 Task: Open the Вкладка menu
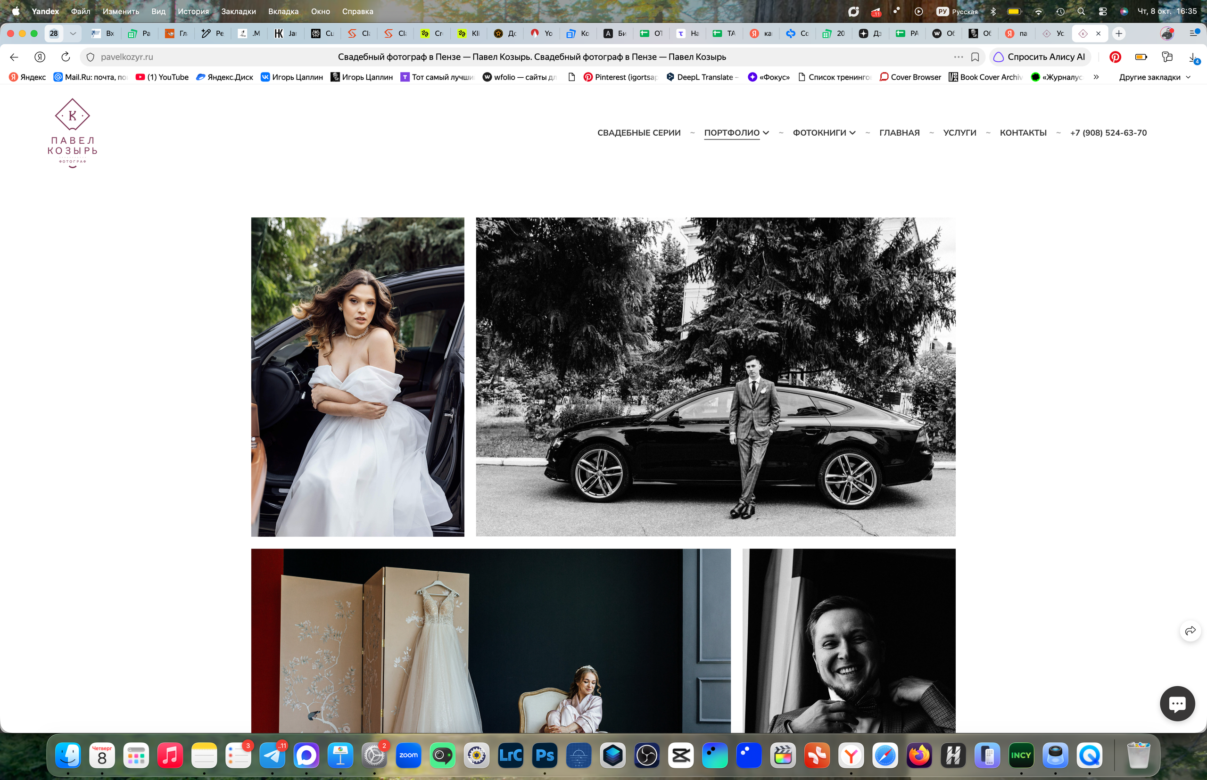[x=283, y=11]
